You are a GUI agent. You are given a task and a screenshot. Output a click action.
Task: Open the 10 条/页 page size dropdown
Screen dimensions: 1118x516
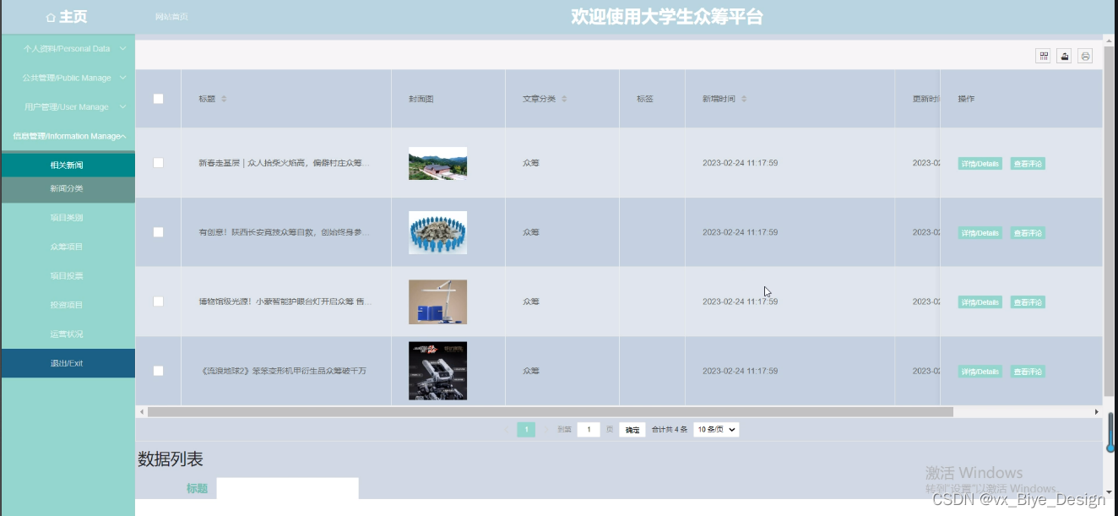tap(716, 430)
